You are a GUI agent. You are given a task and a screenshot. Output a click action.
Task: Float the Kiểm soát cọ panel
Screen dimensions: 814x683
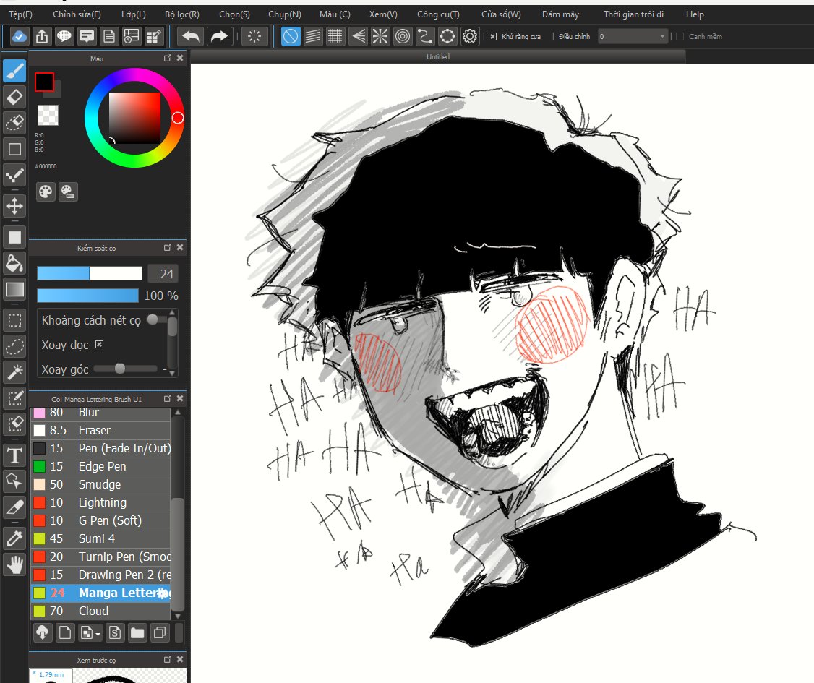pos(167,248)
